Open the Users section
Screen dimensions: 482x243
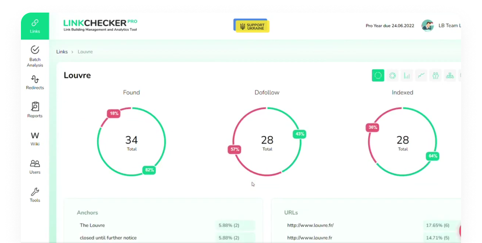point(35,167)
